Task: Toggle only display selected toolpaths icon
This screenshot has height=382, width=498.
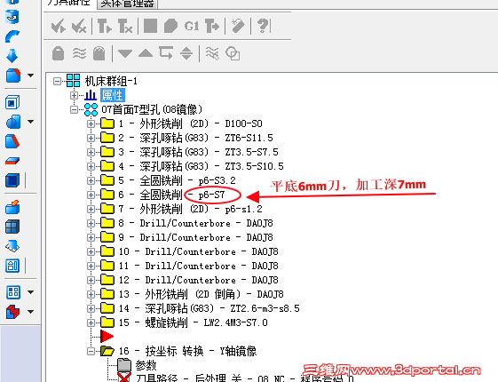Action: [x=212, y=53]
